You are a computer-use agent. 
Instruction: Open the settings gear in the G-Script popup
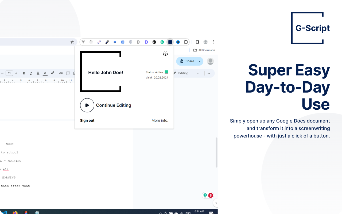coord(165,54)
